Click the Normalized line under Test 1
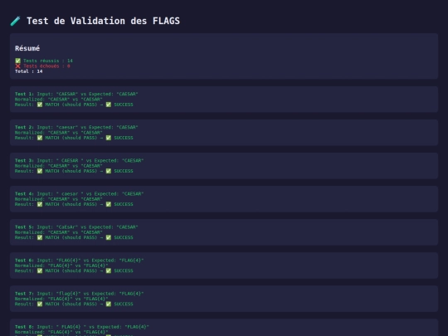 pyautogui.click(x=59, y=100)
